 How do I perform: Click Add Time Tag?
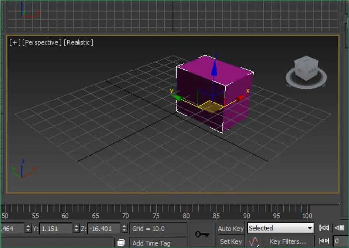151,243
